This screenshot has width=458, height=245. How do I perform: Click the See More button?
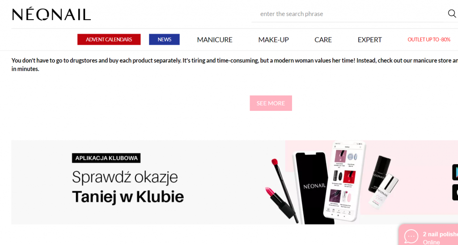click(271, 103)
